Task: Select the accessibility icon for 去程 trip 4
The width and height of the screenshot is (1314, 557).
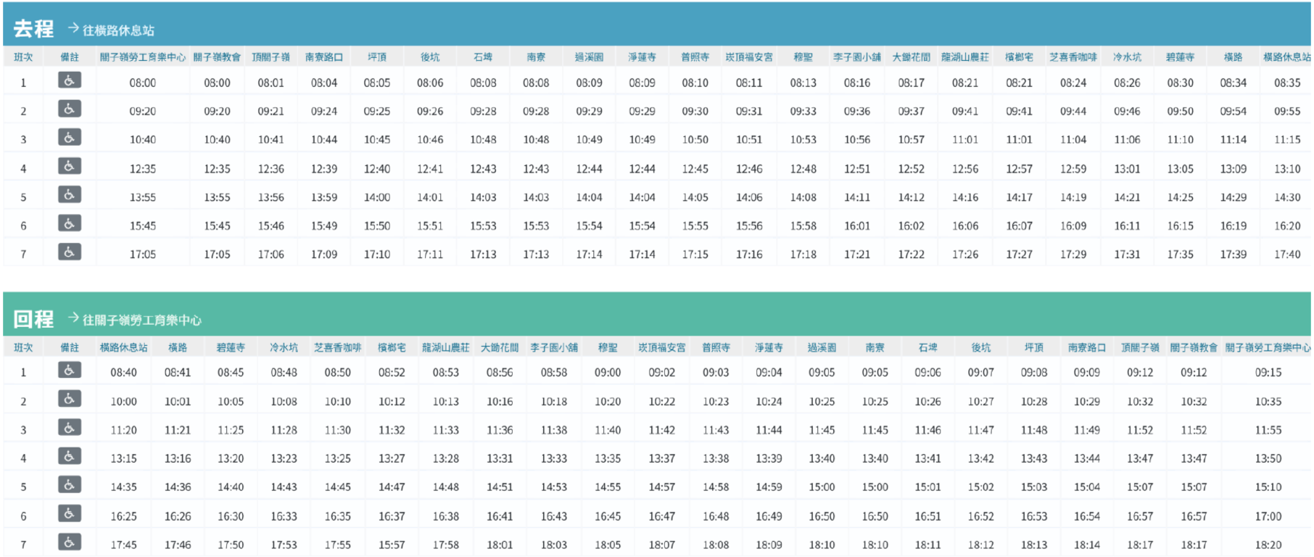Action: [70, 167]
